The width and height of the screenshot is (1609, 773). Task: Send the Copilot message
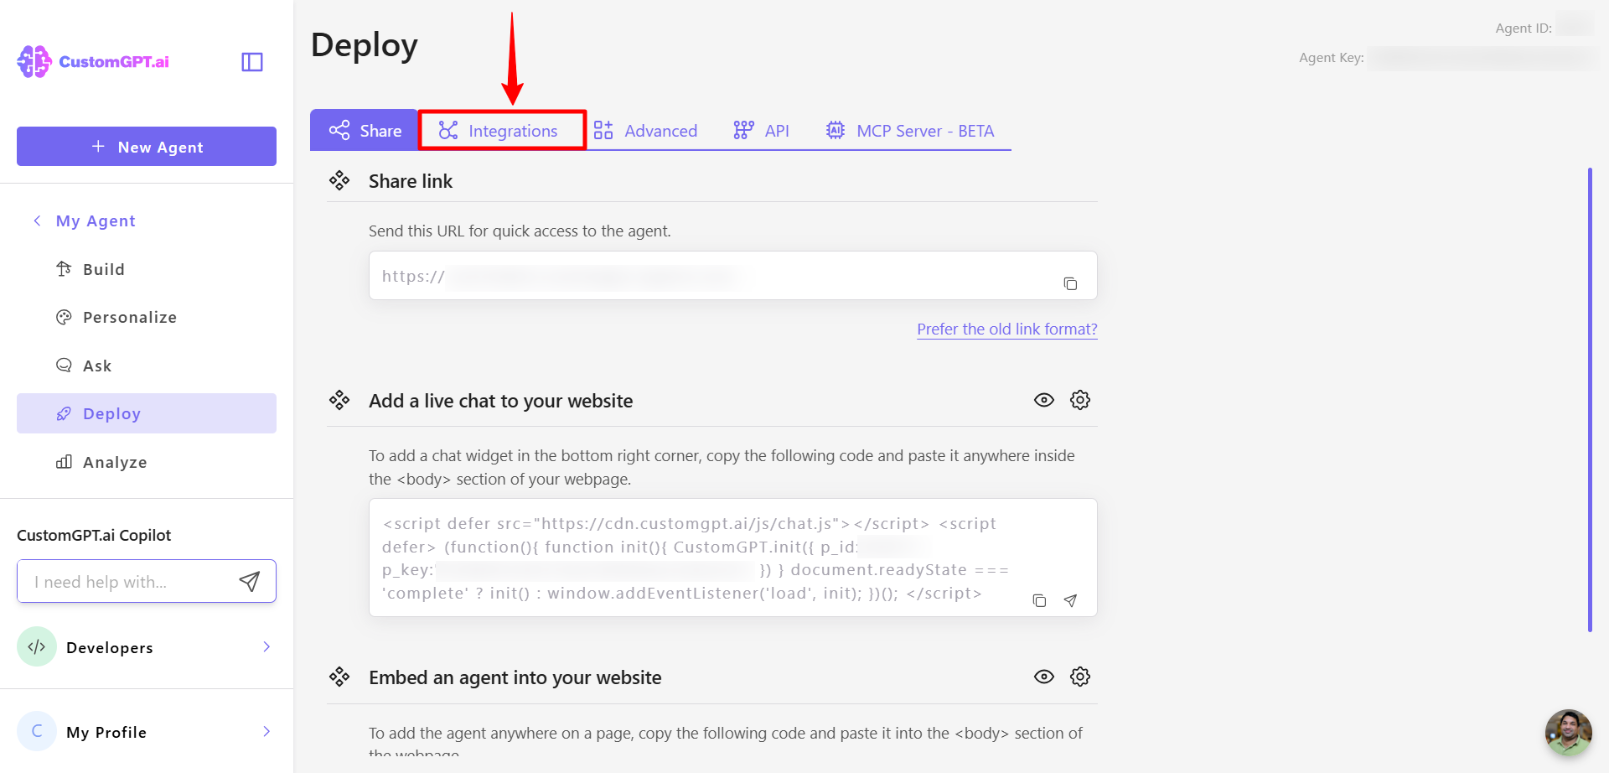point(250,581)
